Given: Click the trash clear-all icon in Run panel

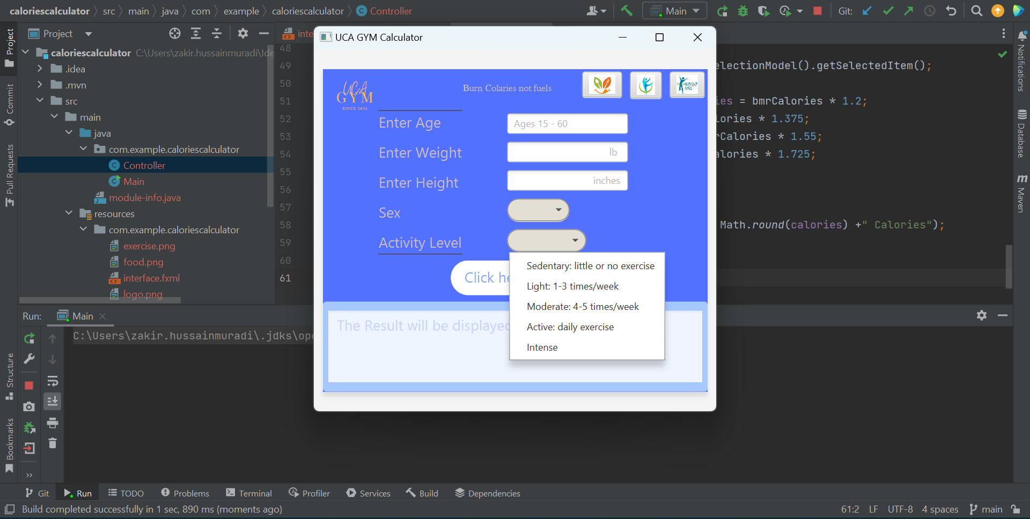Looking at the screenshot, I should click(x=53, y=443).
